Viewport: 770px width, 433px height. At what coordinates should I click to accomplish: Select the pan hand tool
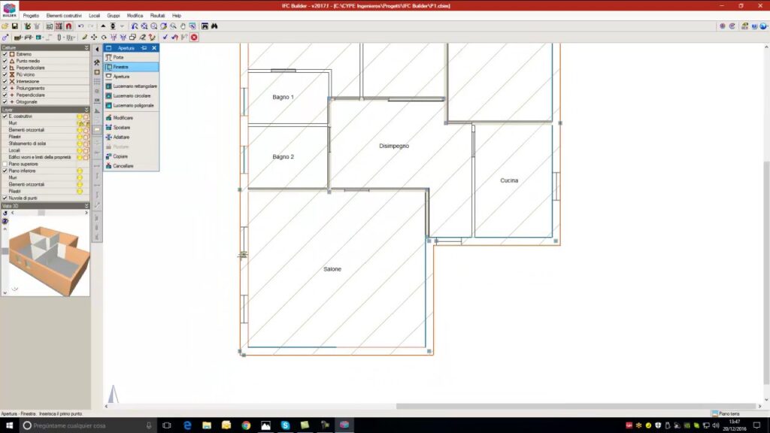coord(182,26)
